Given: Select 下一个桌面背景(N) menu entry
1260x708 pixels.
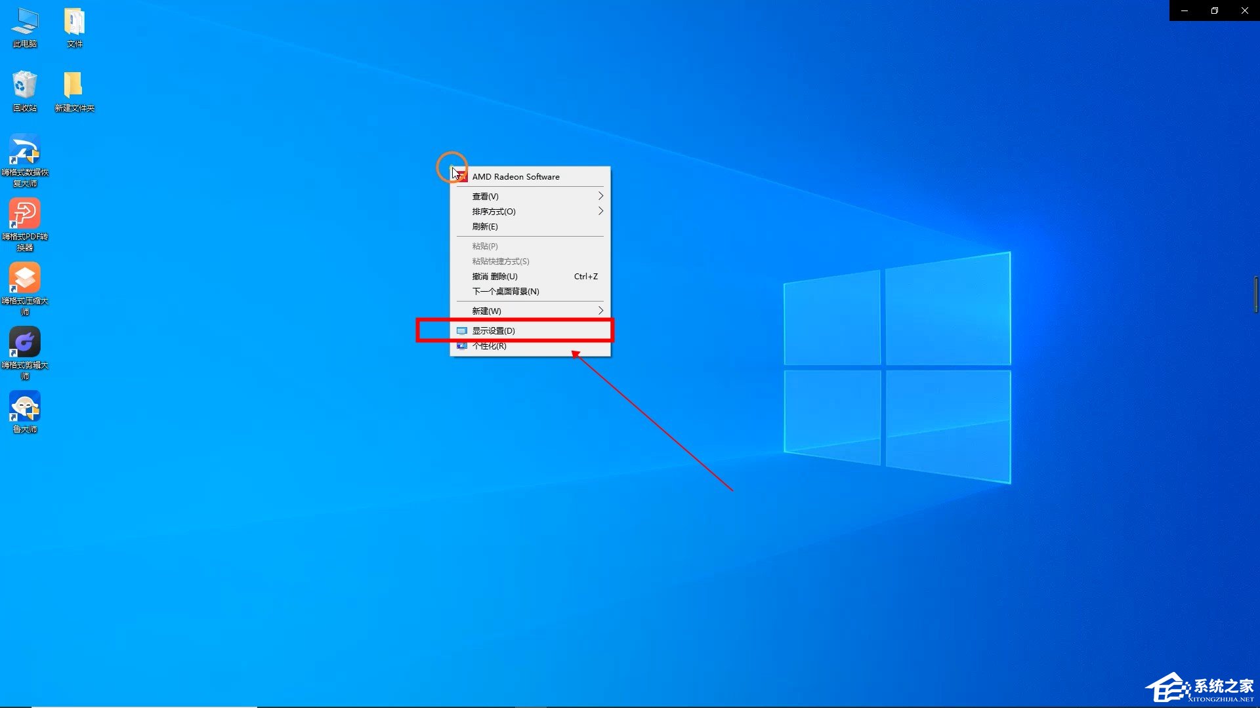Looking at the screenshot, I should (x=505, y=292).
